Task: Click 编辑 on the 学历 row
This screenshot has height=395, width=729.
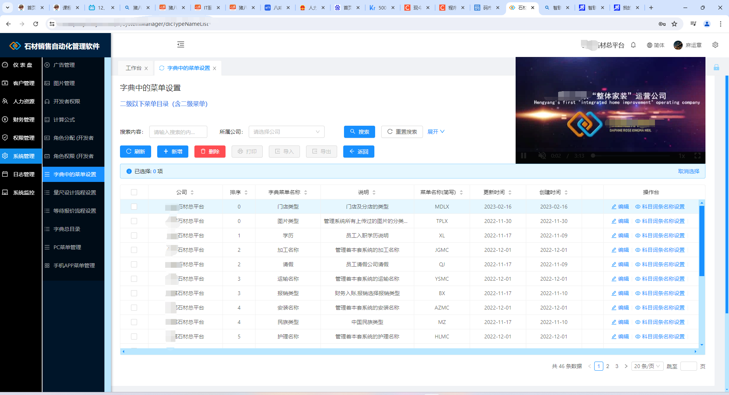Action: pos(620,235)
